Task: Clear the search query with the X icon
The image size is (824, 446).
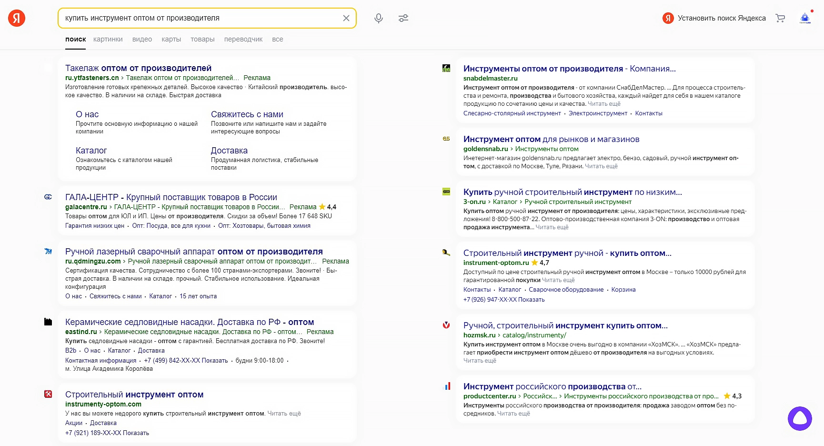Action: [x=346, y=18]
